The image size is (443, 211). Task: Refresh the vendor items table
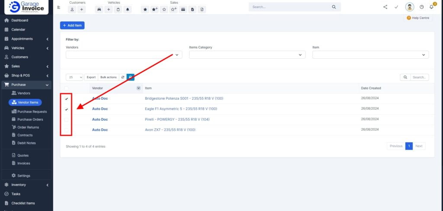click(x=123, y=77)
